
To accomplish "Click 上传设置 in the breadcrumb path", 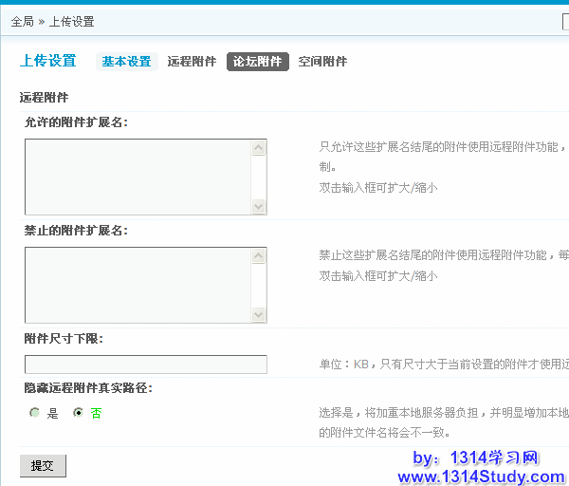I will click(x=71, y=21).
